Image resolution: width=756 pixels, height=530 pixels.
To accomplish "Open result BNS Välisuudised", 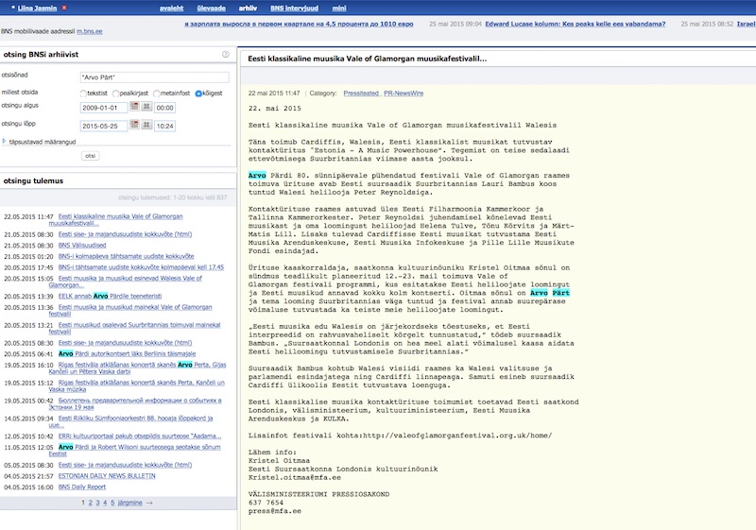I will (x=82, y=246).
